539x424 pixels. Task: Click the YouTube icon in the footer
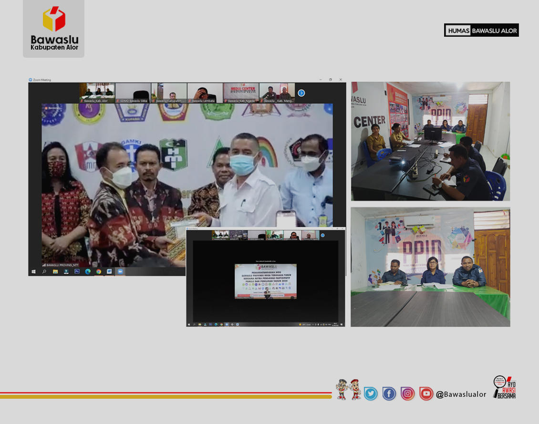click(x=426, y=393)
